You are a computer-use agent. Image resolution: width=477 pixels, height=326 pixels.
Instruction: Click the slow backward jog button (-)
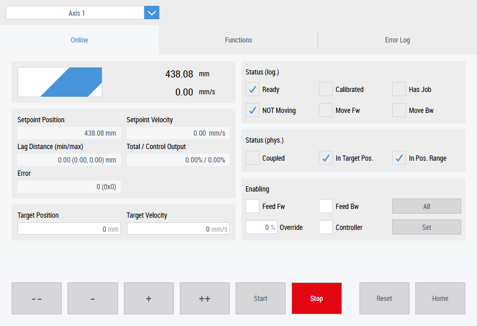point(92,298)
